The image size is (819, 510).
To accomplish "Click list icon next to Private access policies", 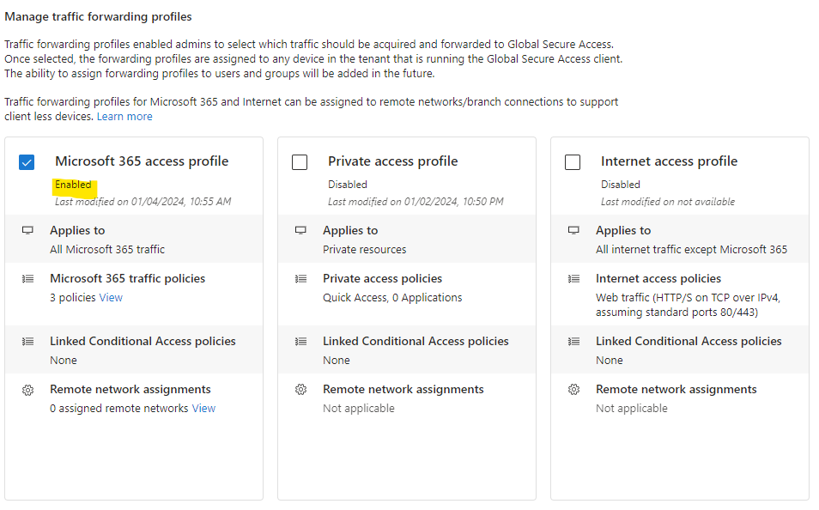I will (x=300, y=279).
